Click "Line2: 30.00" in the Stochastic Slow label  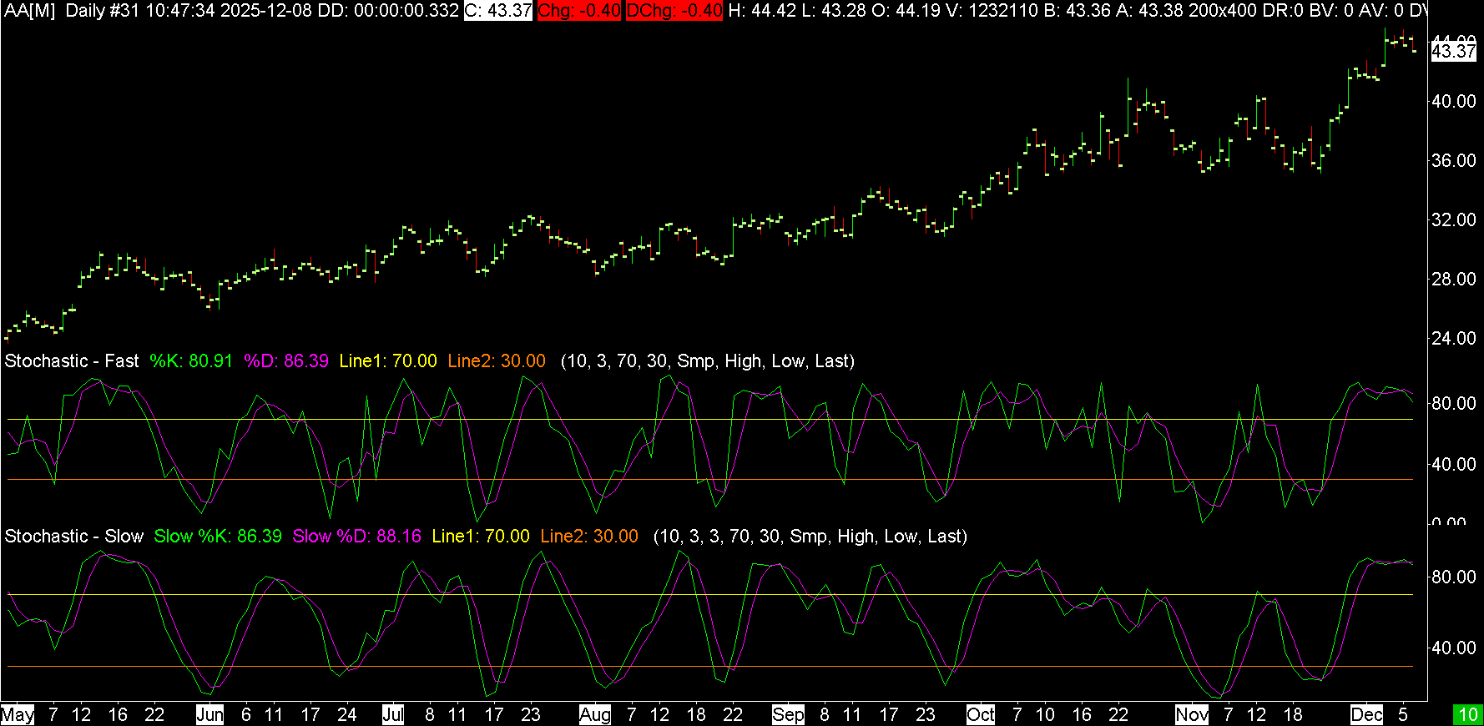[x=589, y=537]
